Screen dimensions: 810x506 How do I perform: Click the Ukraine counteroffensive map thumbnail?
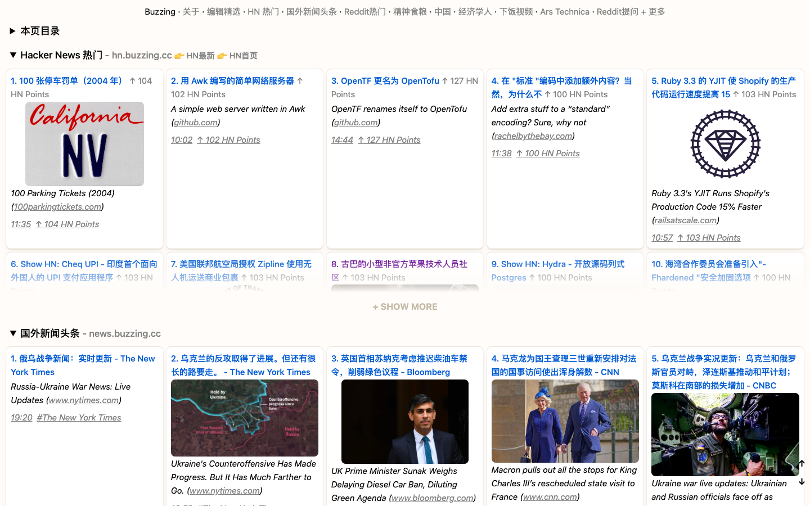point(245,418)
